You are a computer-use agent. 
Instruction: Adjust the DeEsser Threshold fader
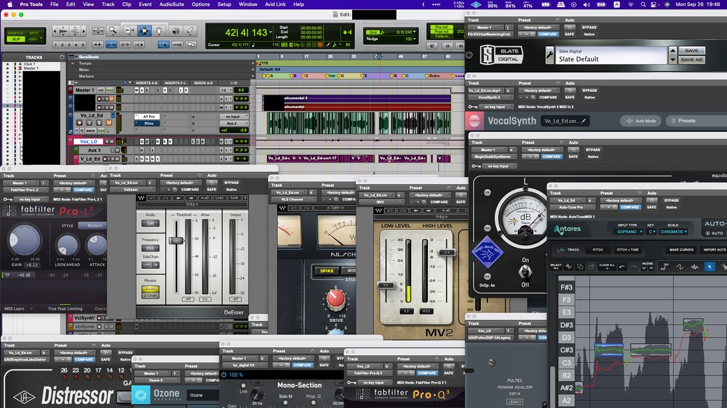(177, 240)
